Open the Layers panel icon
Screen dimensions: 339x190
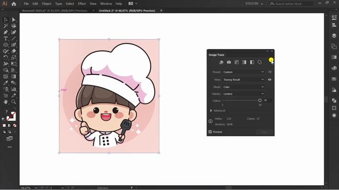pyautogui.click(x=334, y=36)
